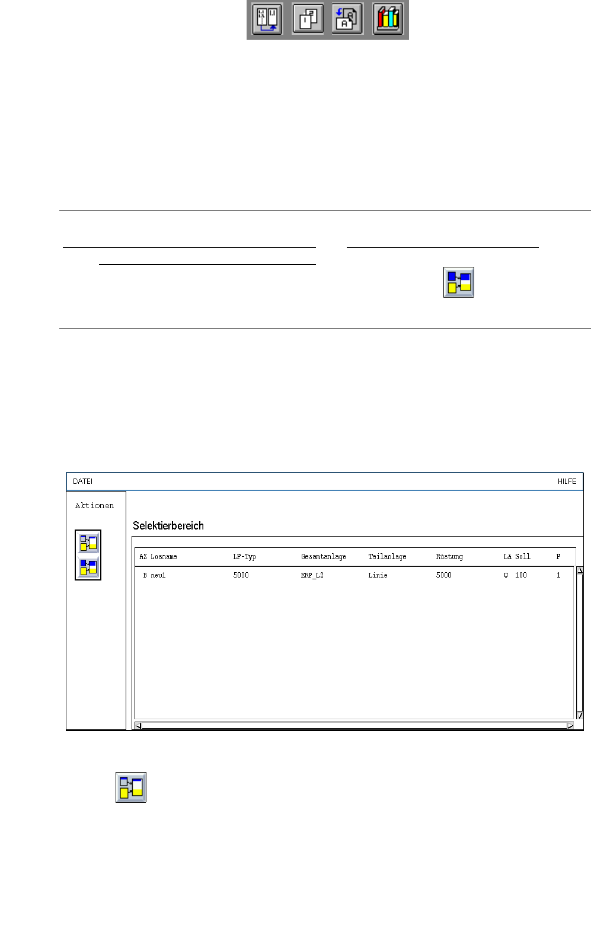The height and width of the screenshot is (925, 591).
Task: Click the 'ERP_L2' Gesamtanlage value
Action: coord(312,575)
